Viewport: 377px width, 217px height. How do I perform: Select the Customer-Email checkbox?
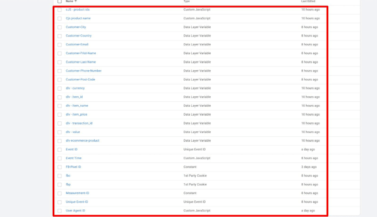click(x=59, y=45)
